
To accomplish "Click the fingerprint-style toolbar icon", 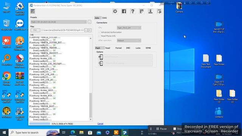I will (141, 11).
